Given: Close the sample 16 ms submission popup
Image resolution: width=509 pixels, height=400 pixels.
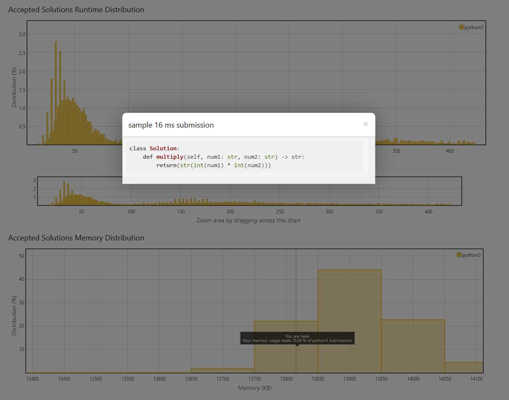Looking at the screenshot, I should click(366, 124).
